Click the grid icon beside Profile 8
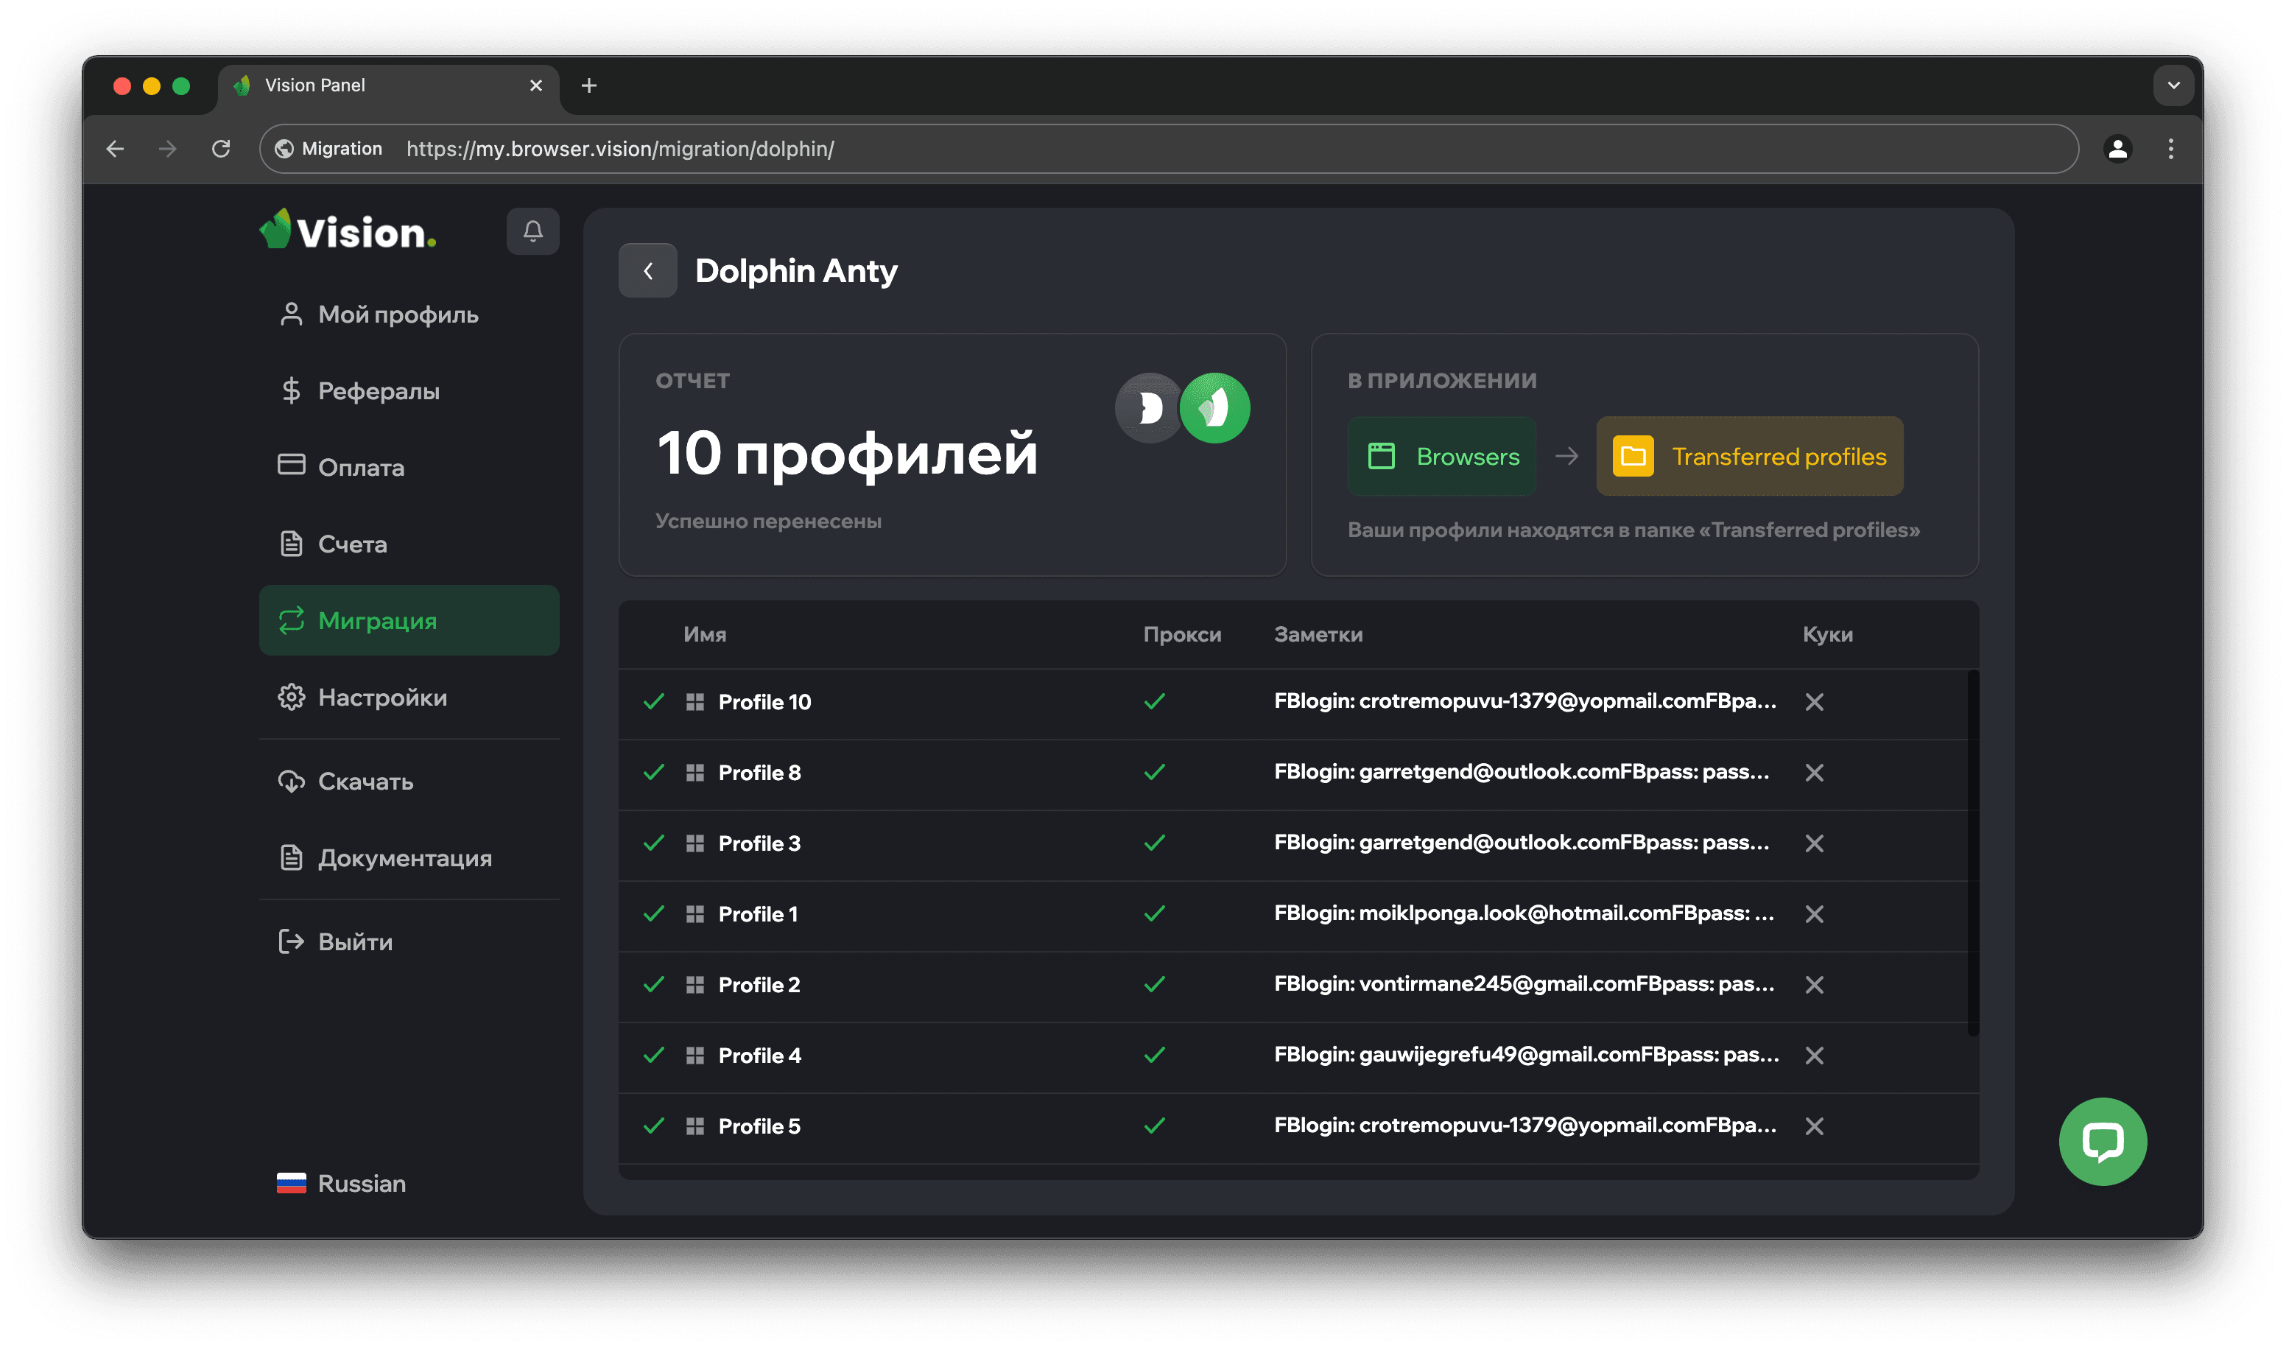Viewport: 2286px width, 1348px height. (x=694, y=772)
